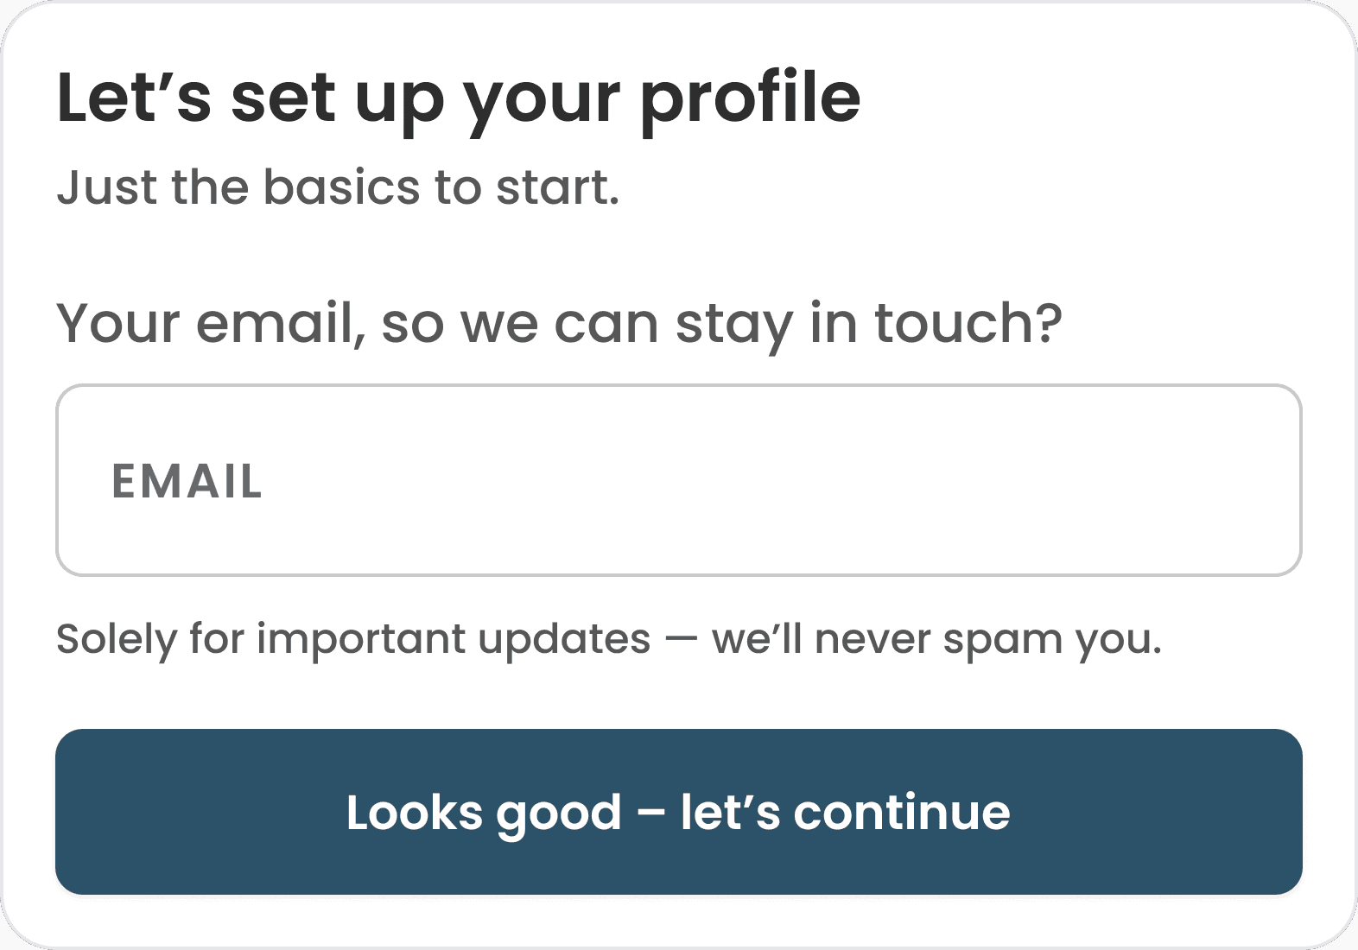Click the 'Just the basics to start.' subtitle
This screenshot has height=950, width=1358.
338,187
